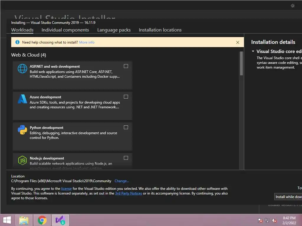Click the Node.js development title
This screenshot has width=302, height=226.
click(47, 158)
